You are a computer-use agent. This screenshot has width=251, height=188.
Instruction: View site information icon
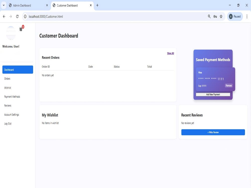tap(25, 17)
